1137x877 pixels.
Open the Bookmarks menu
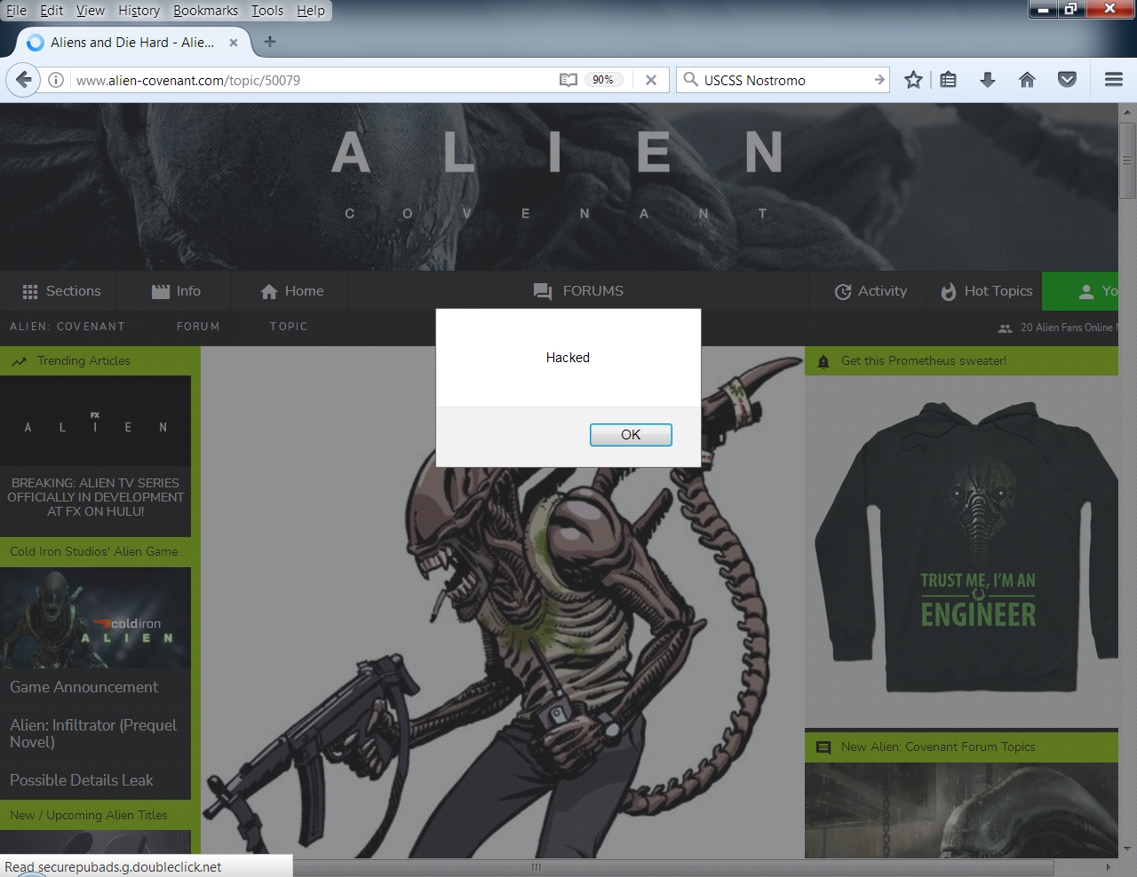(x=205, y=11)
